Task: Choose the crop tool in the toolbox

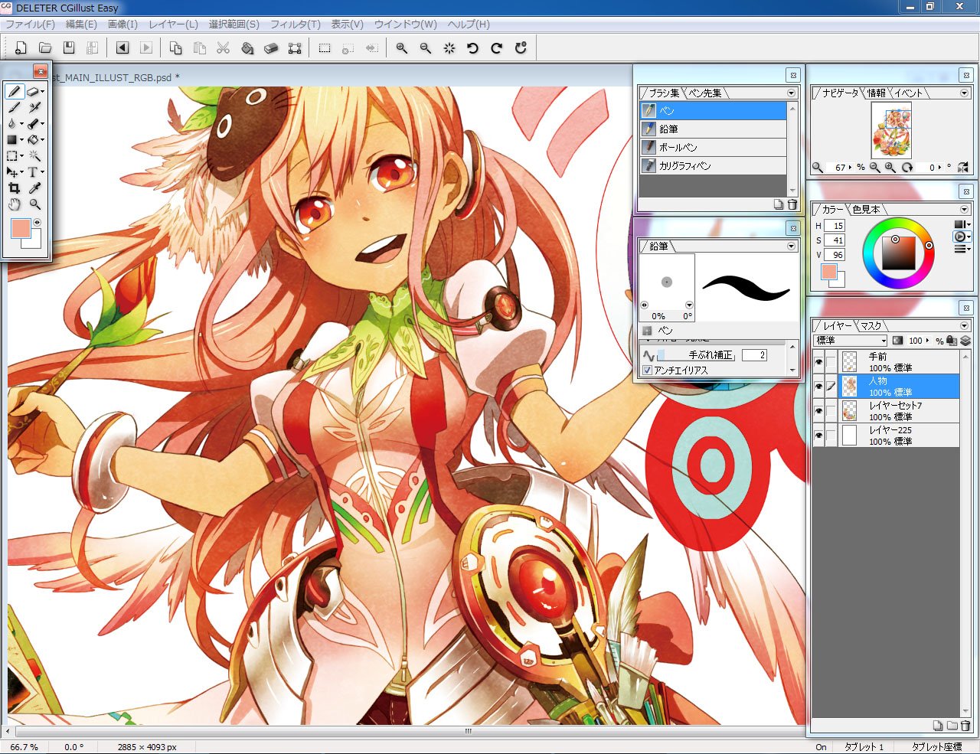Action: pyautogui.click(x=14, y=188)
